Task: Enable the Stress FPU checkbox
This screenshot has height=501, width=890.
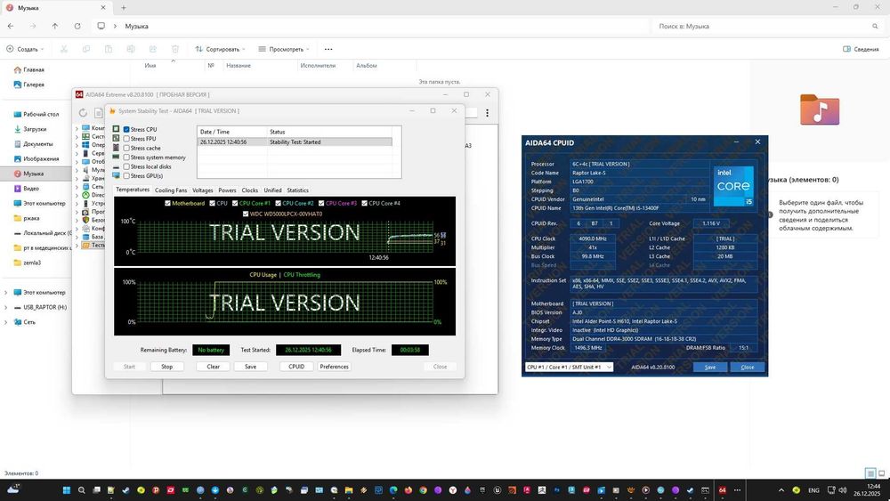Action: click(126, 139)
